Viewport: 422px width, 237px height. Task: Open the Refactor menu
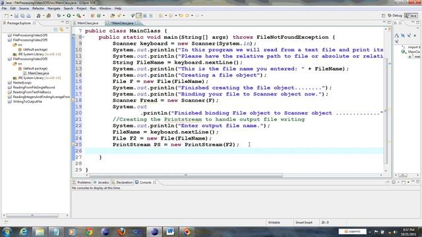click(38, 9)
